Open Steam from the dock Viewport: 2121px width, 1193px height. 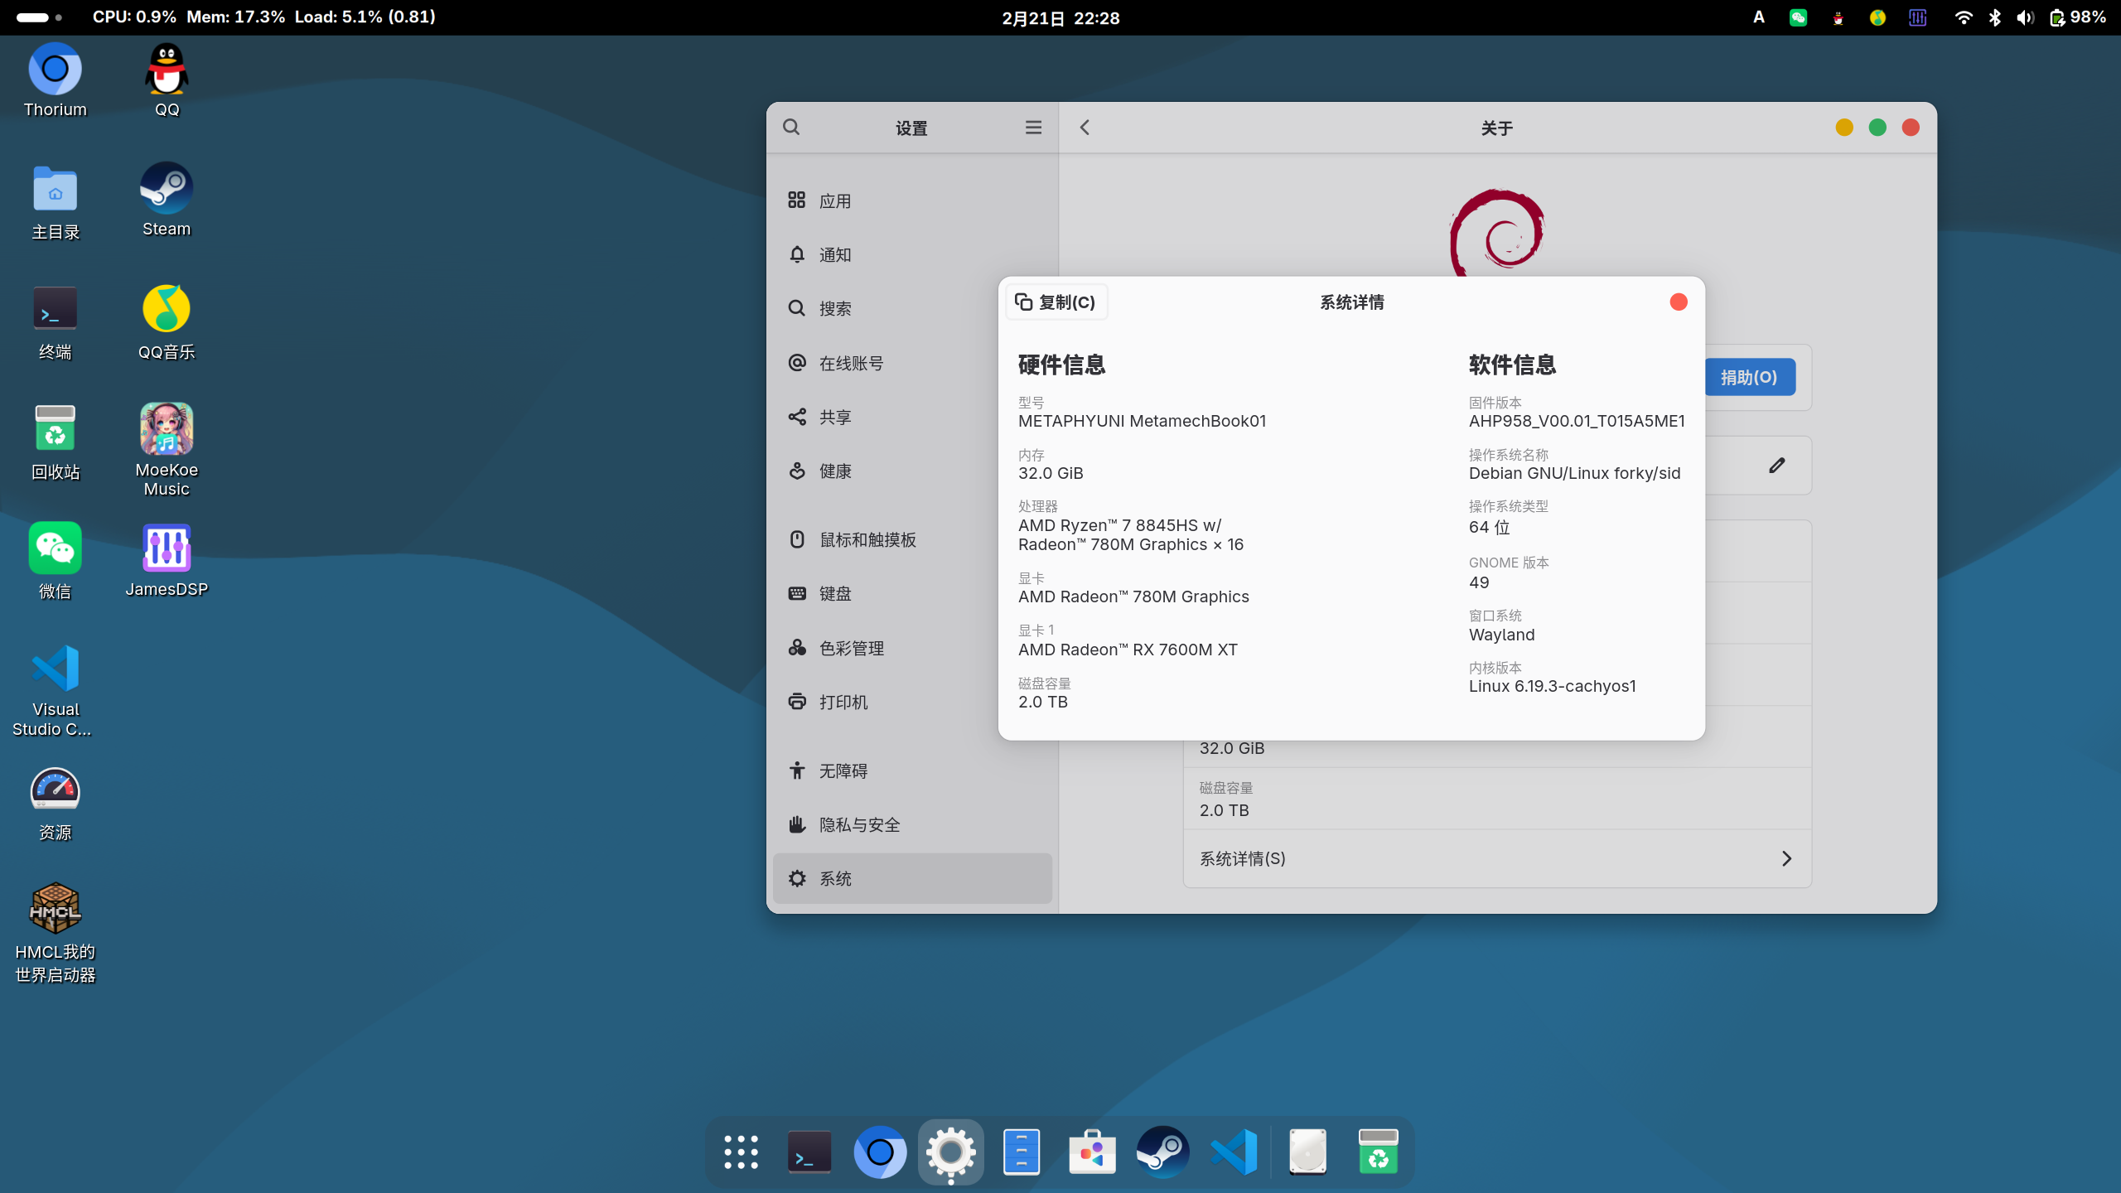click(x=1162, y=1152)
